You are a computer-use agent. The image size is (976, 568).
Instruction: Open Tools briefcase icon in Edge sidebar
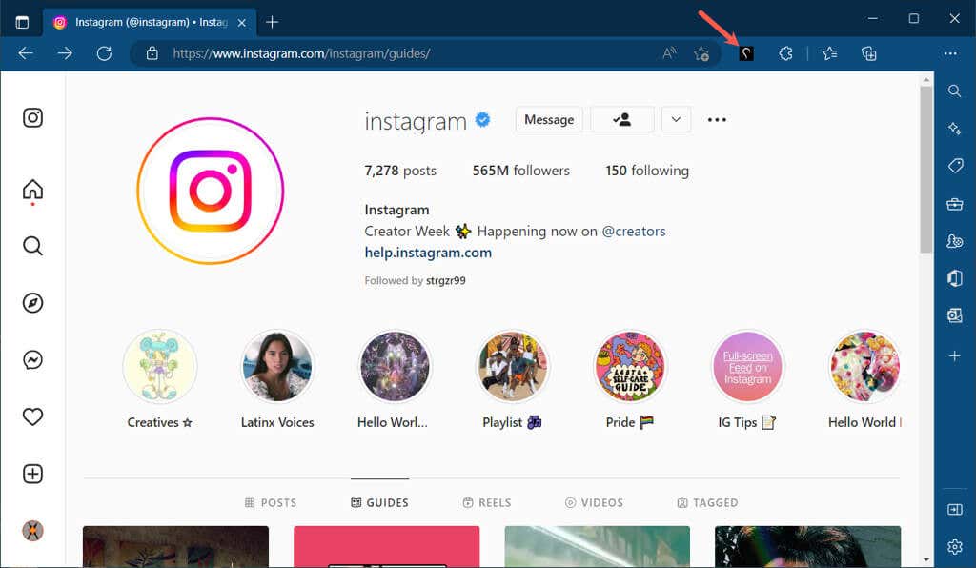(954, 203)
